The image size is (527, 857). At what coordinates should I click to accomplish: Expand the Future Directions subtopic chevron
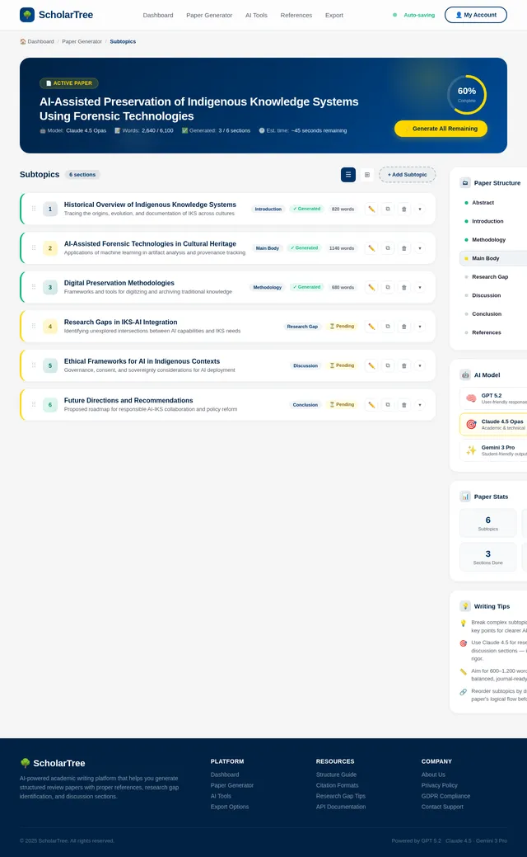point(420,405)
